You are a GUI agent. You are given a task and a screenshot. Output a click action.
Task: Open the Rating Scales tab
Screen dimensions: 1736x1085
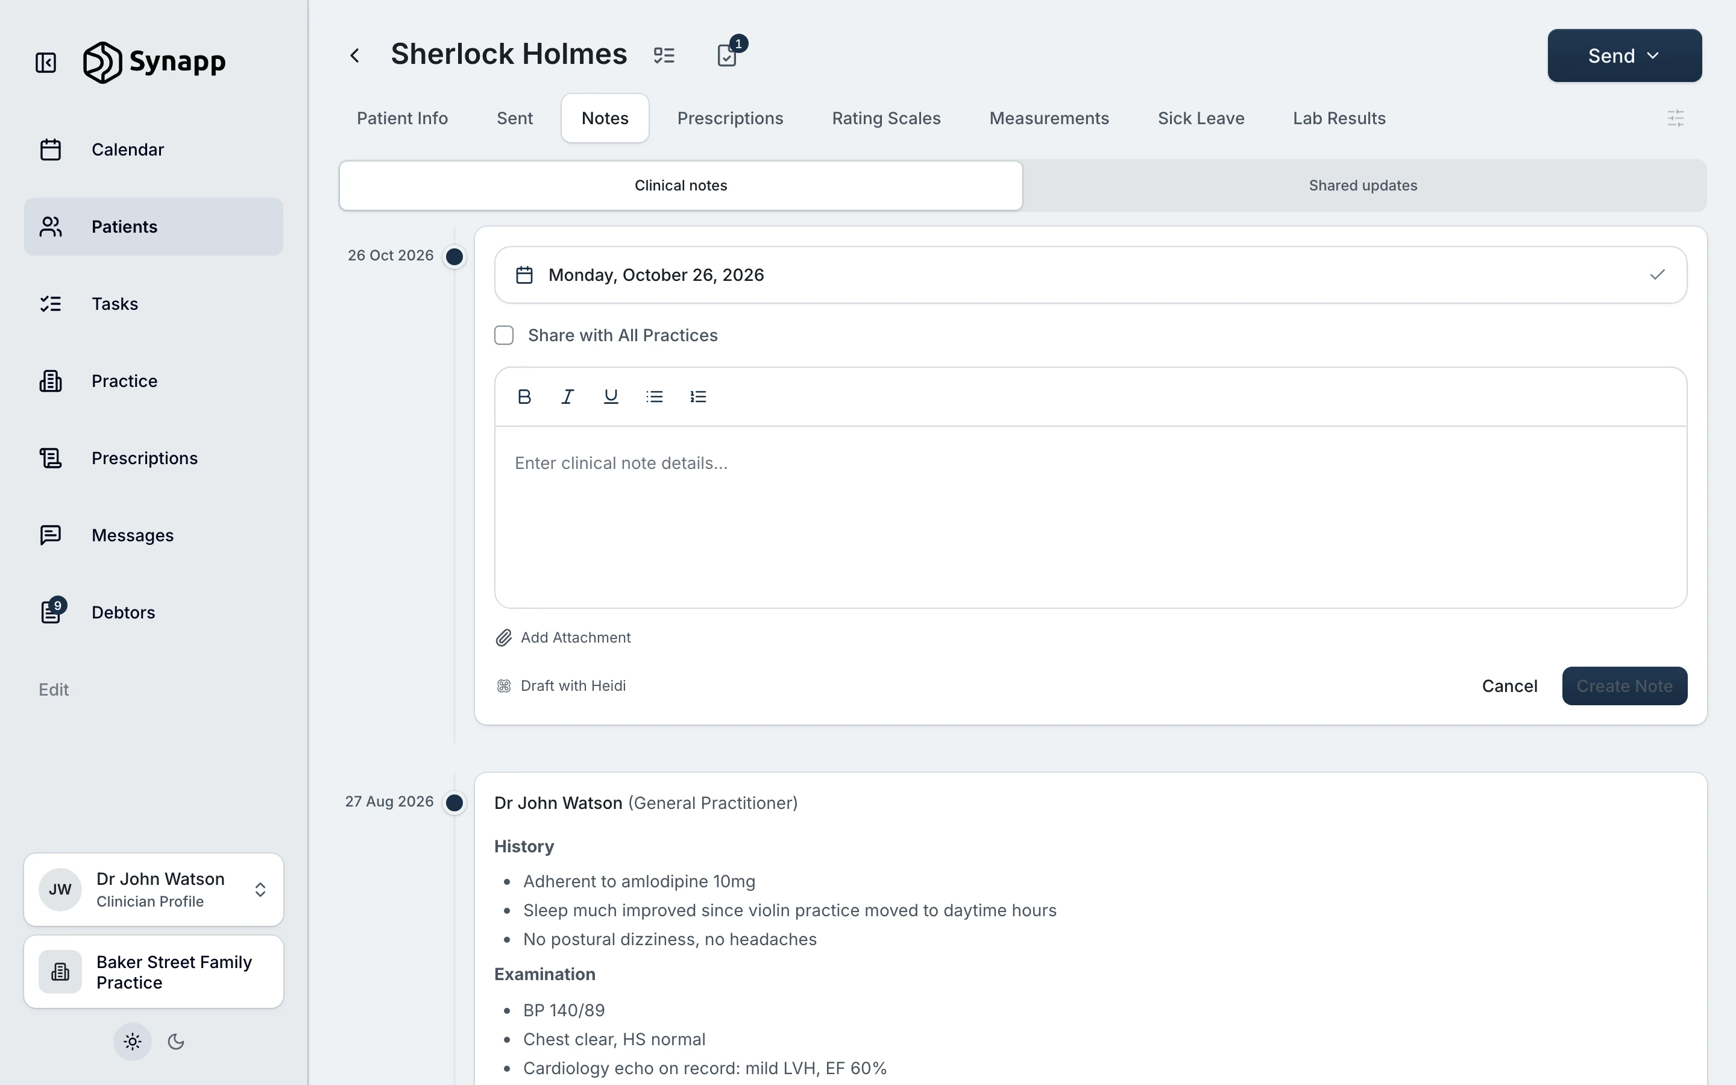point(886,118)
